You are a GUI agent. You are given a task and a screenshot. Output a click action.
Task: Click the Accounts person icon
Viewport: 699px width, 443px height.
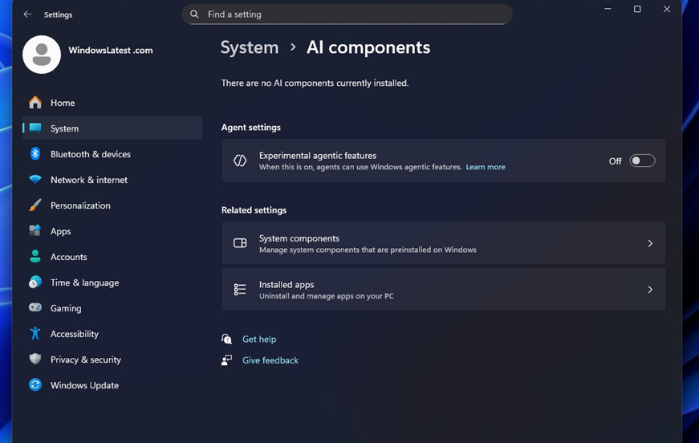coord(35,256)
